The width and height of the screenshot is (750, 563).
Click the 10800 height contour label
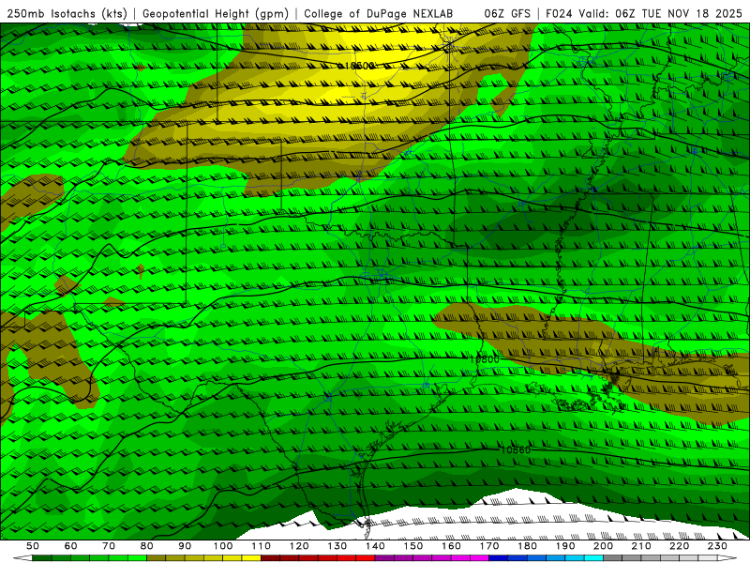pyautogui.click(x=484, y=359)
